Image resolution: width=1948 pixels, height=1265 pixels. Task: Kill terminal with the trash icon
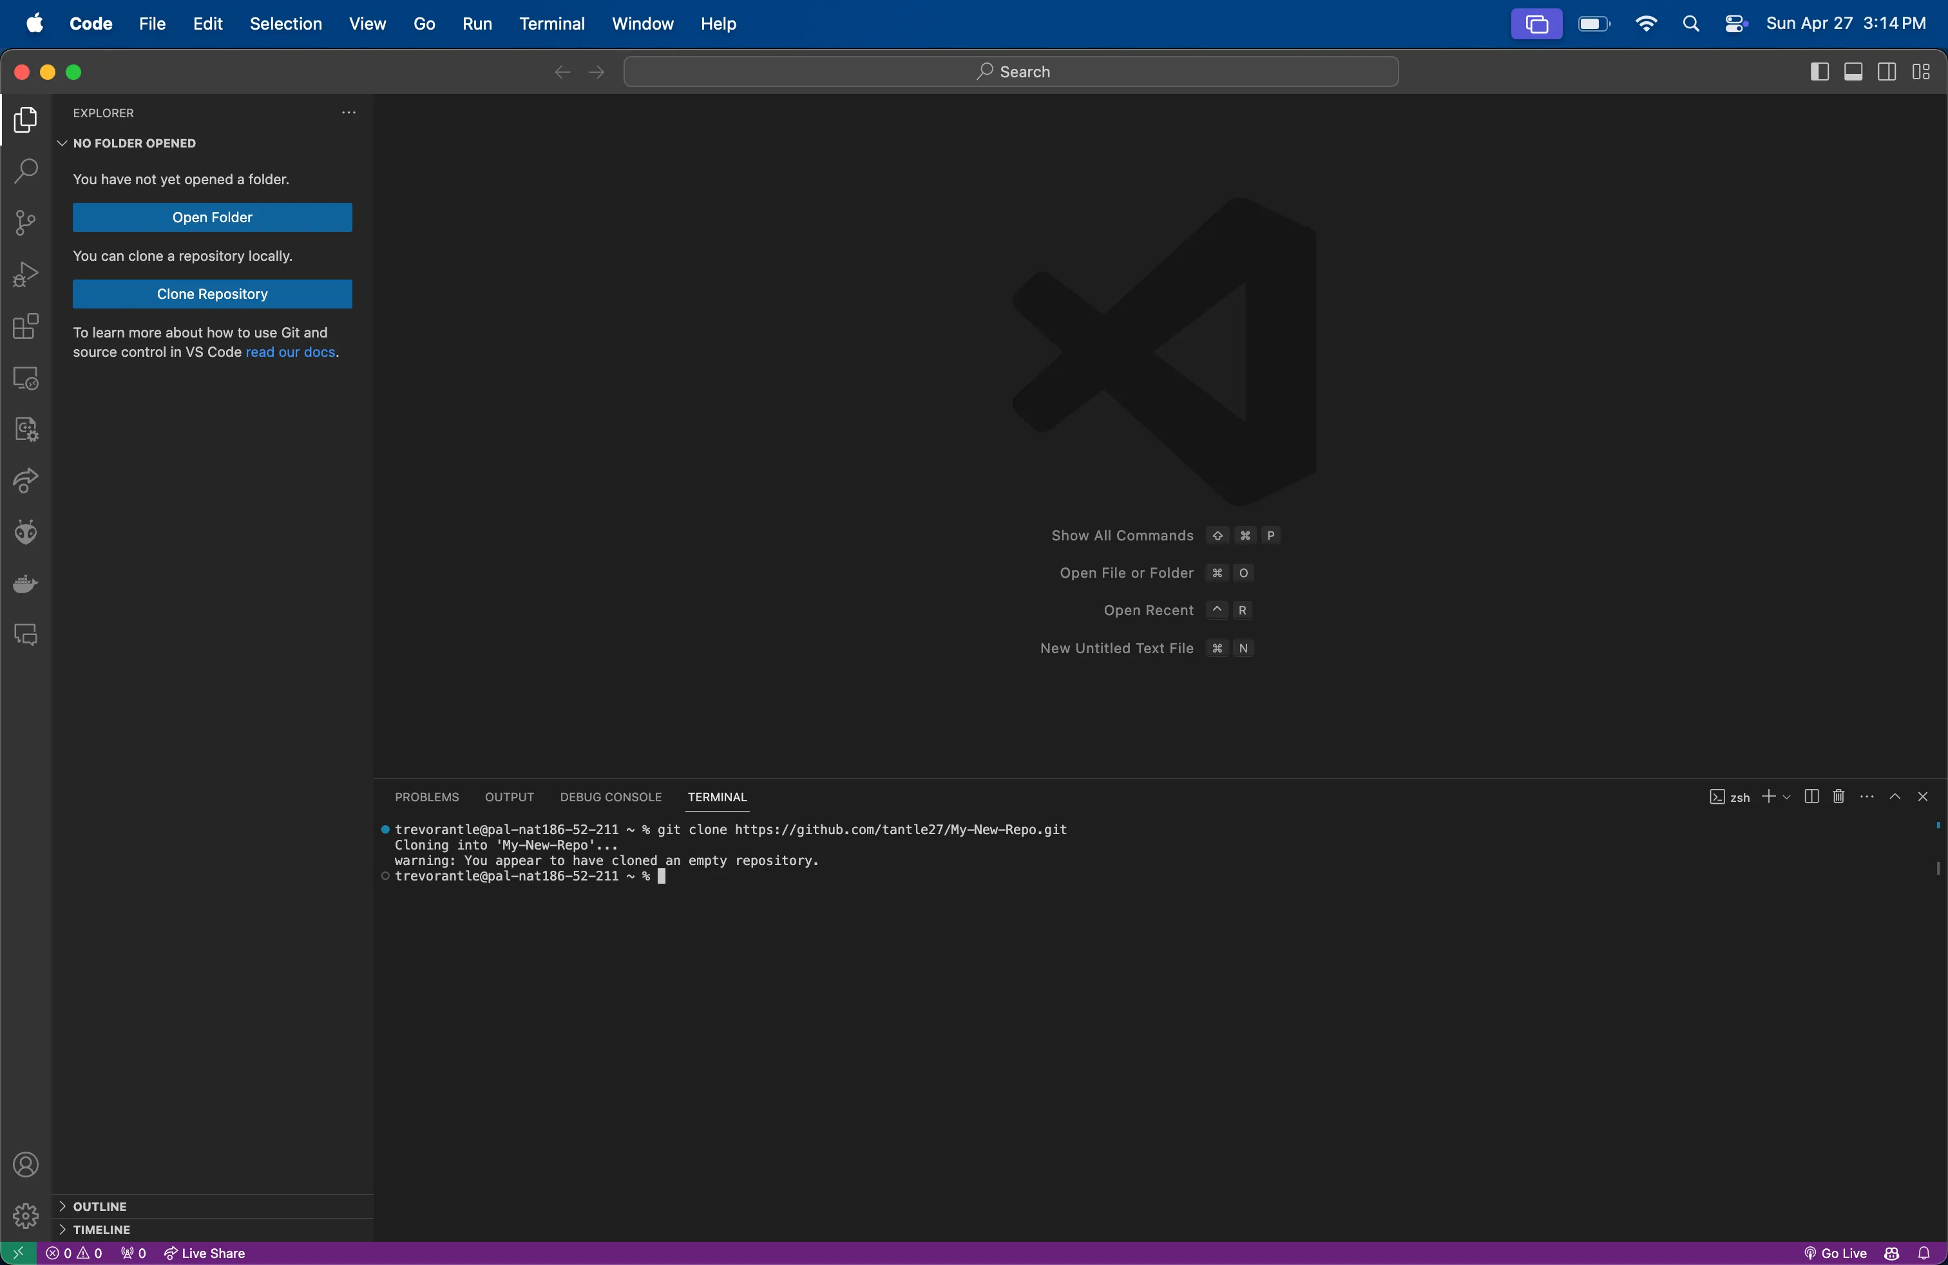[1838, 796]
